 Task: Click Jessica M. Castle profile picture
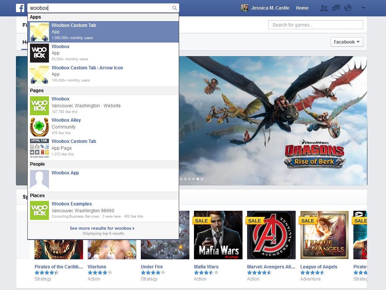[244, 8]
